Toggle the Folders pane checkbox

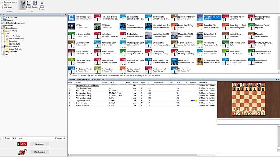pos(3,5)
